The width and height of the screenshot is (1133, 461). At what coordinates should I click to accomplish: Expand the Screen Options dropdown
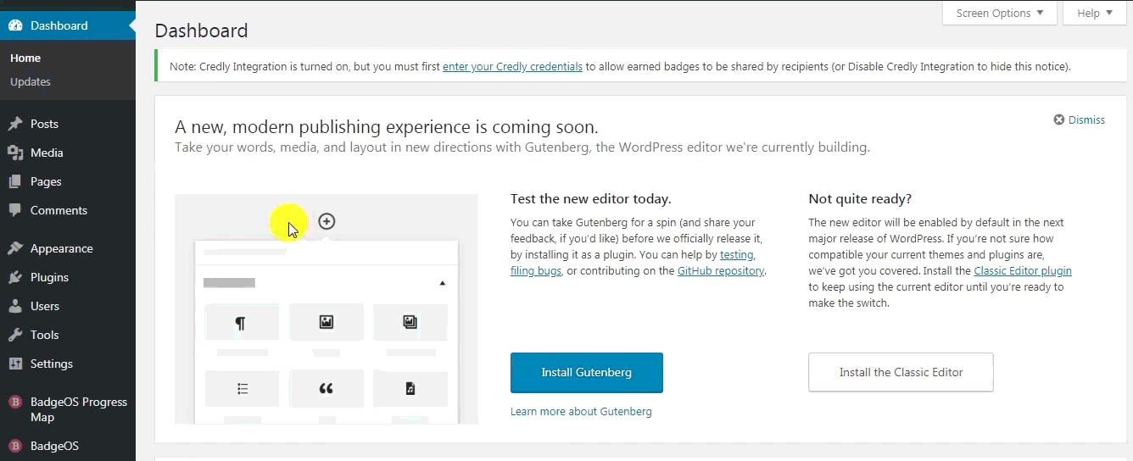[x=1000, y=13]
